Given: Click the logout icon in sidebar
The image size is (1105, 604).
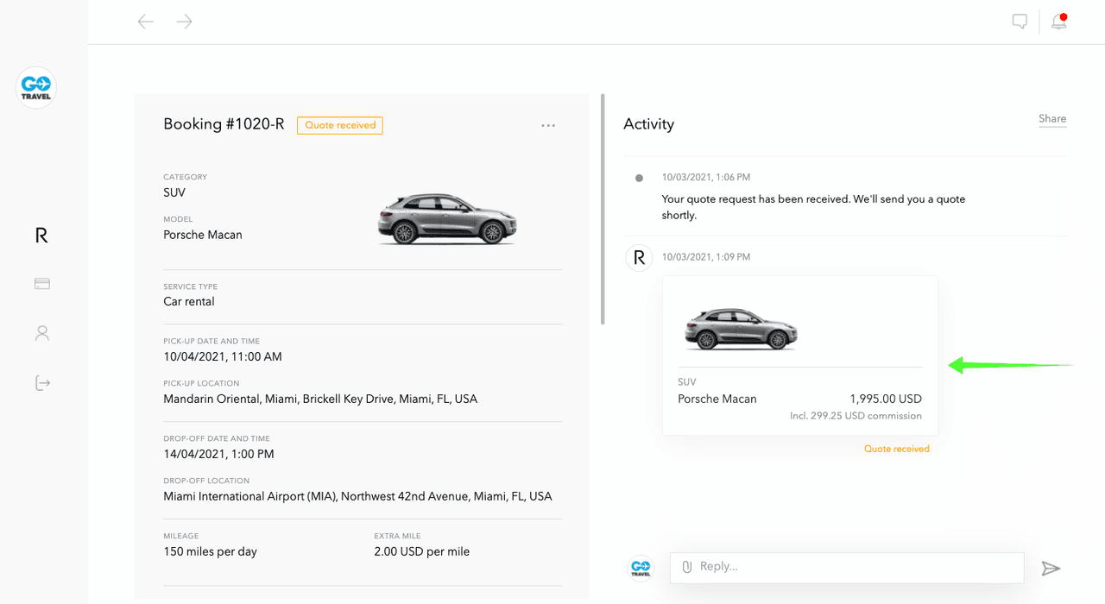Looking at the screenshot, I should 41,382.
